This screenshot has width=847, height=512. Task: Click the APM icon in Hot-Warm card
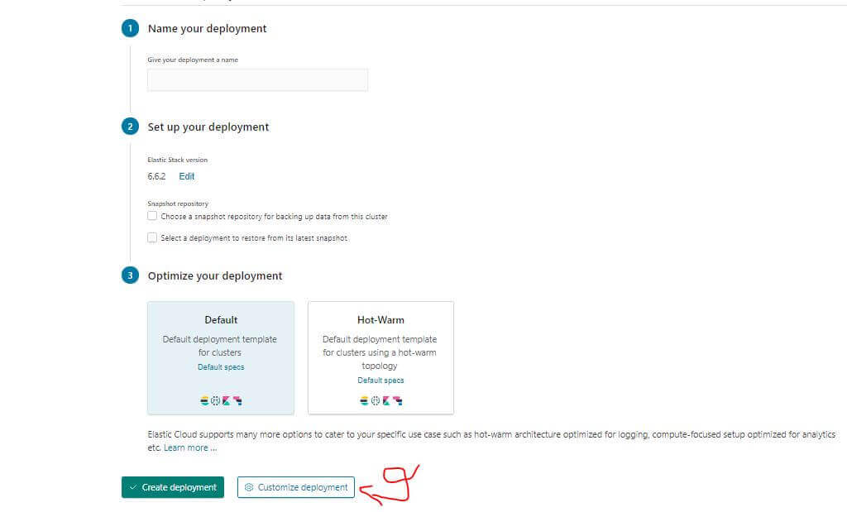pos(397,401)
